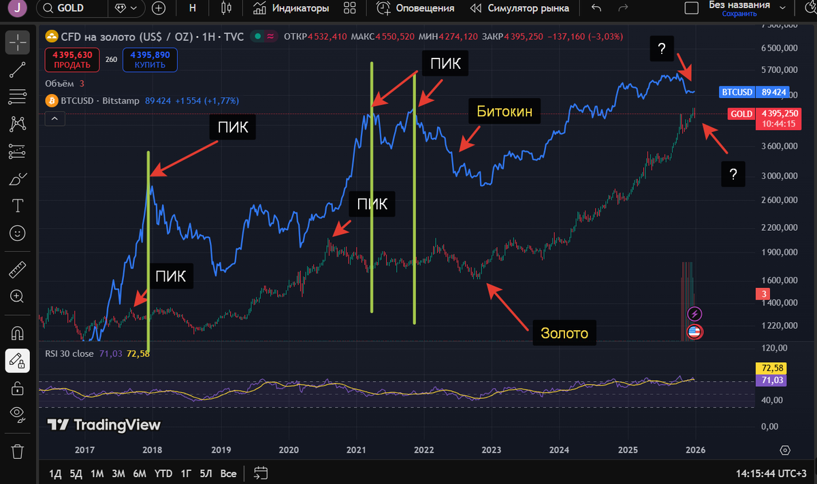This screenshot has height=484, width=817.
Task: Click the CFD на золото legend title
Action: point(152,36)
